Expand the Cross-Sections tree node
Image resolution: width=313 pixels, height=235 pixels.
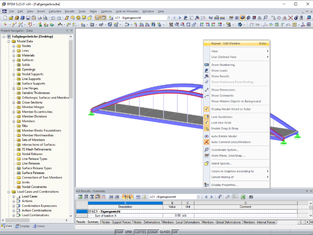coord(14,103)
